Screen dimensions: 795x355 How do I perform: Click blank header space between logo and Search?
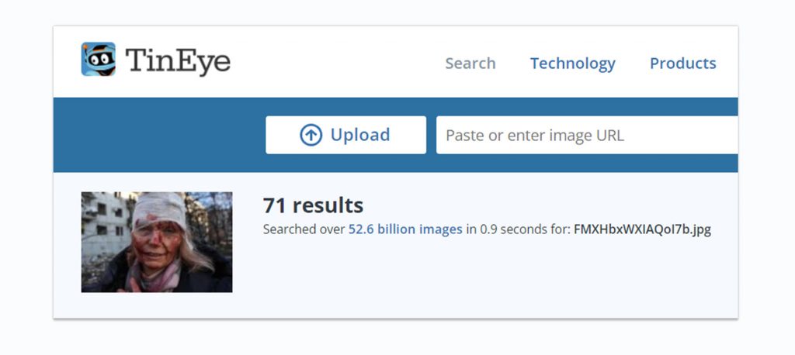click(334, 62)
